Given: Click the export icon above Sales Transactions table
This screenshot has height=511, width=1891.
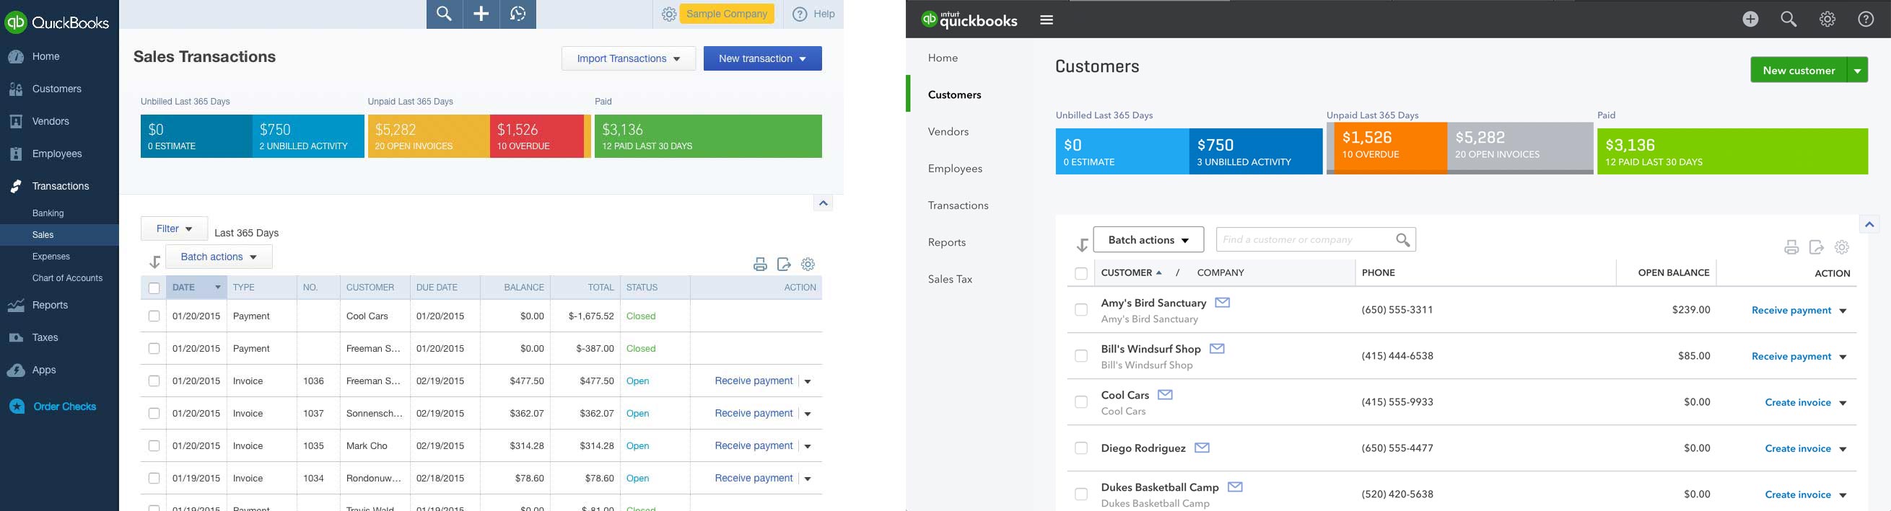Looking at the screenshot, I should click(x=784, y=264).
